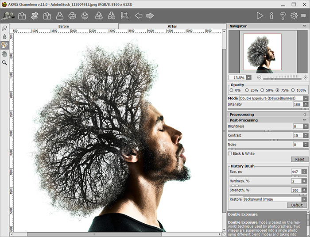Viewport: 310px width, 237px height.
Task: Redo with the right arrow icon
Action: click(150, 15)
